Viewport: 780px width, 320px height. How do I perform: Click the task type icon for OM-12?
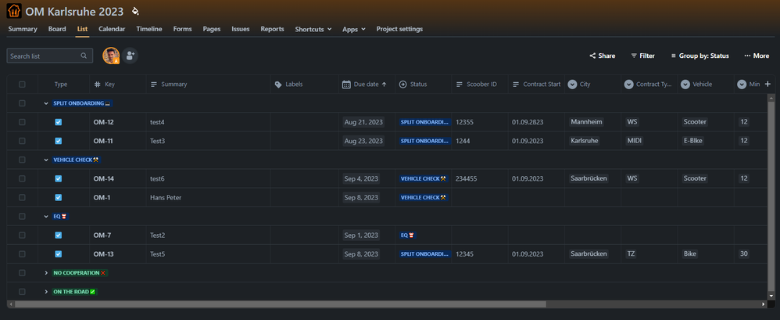tap(58, 122)
